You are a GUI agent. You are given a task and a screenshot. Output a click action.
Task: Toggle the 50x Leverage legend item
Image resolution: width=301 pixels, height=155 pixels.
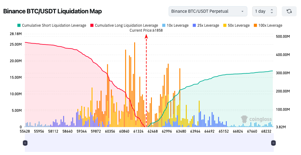236,25
